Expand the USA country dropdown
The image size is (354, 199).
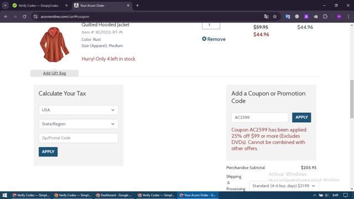click(79, 110)
